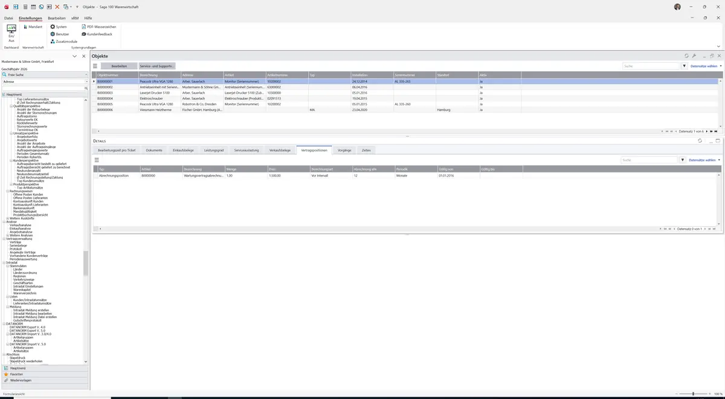Select the Abrechnungsposition row in Details
The image size is (725, 399).
(x=405, y=175)
